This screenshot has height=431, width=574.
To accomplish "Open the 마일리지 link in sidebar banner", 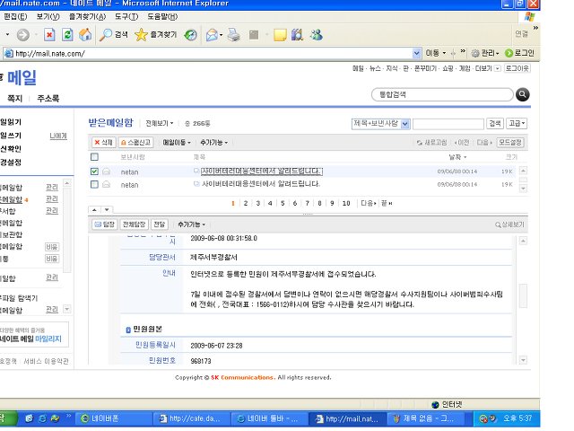I will click(x=48, y=339).
